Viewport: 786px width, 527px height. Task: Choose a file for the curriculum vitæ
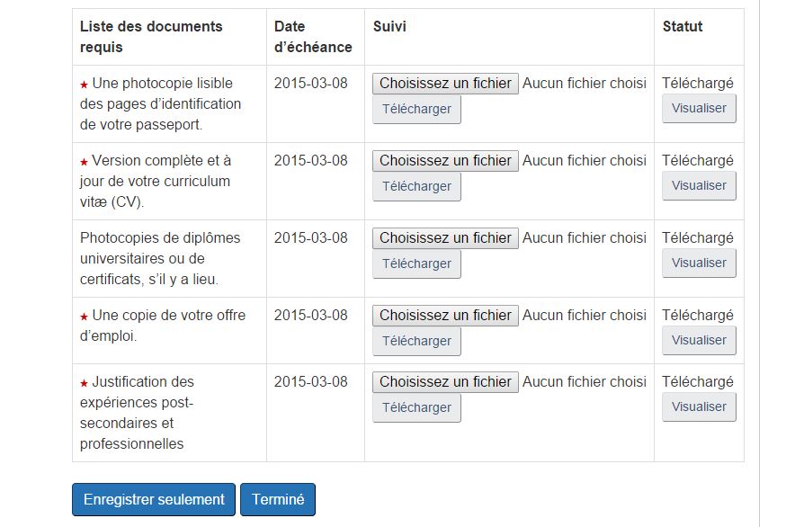coord(445,161)
